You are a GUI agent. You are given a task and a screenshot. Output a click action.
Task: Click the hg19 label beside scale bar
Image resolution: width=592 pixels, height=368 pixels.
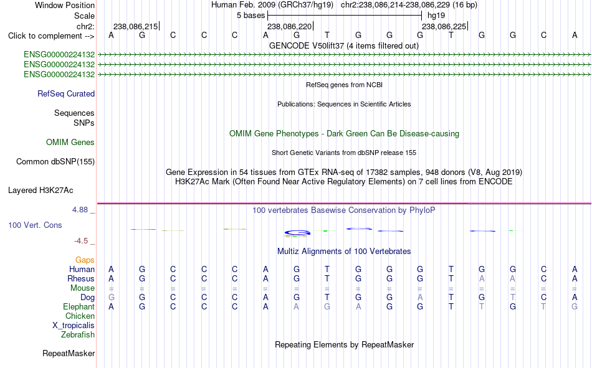(436, 16)
